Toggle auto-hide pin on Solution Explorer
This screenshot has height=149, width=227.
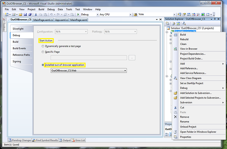pos(215,19)
